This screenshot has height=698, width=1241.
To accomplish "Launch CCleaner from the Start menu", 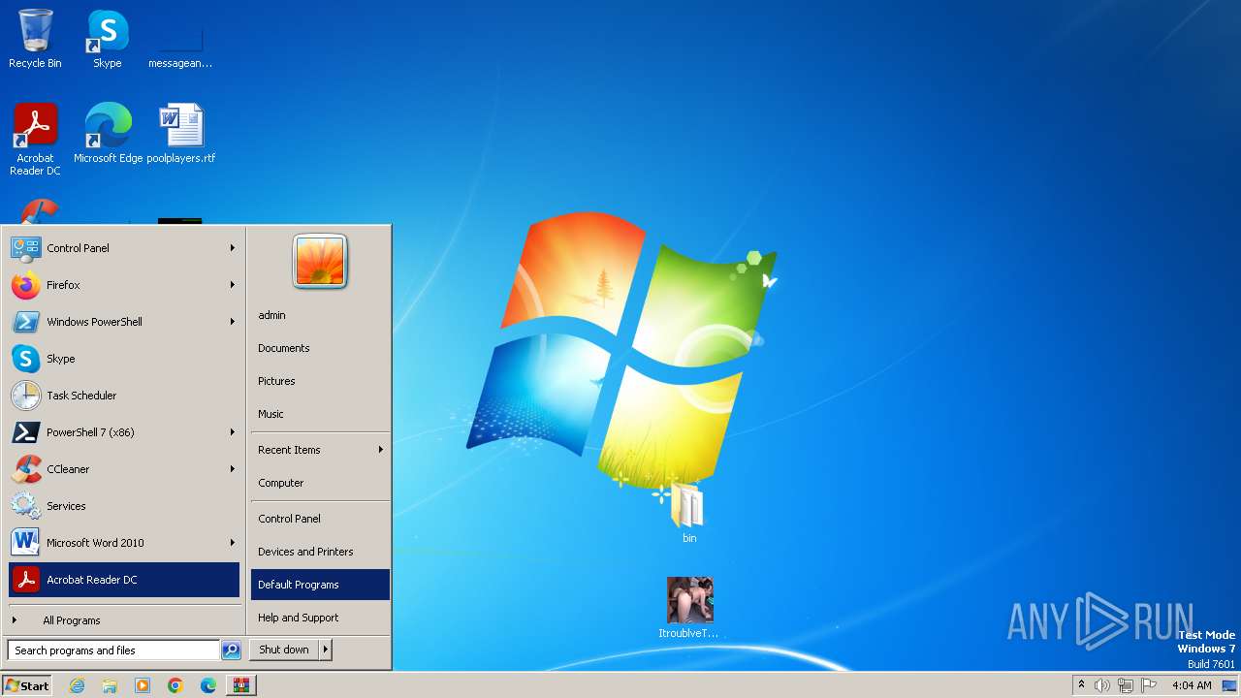I will coord(124,469).
